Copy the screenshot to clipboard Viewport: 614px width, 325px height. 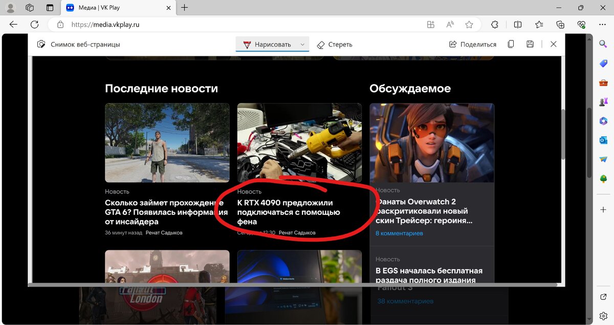point(511,45)
